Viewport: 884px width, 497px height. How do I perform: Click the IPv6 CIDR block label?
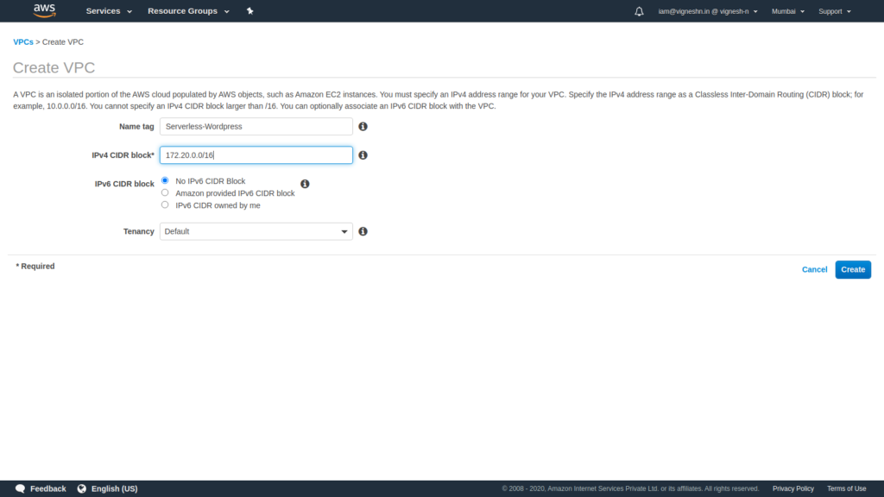point(124,184)
